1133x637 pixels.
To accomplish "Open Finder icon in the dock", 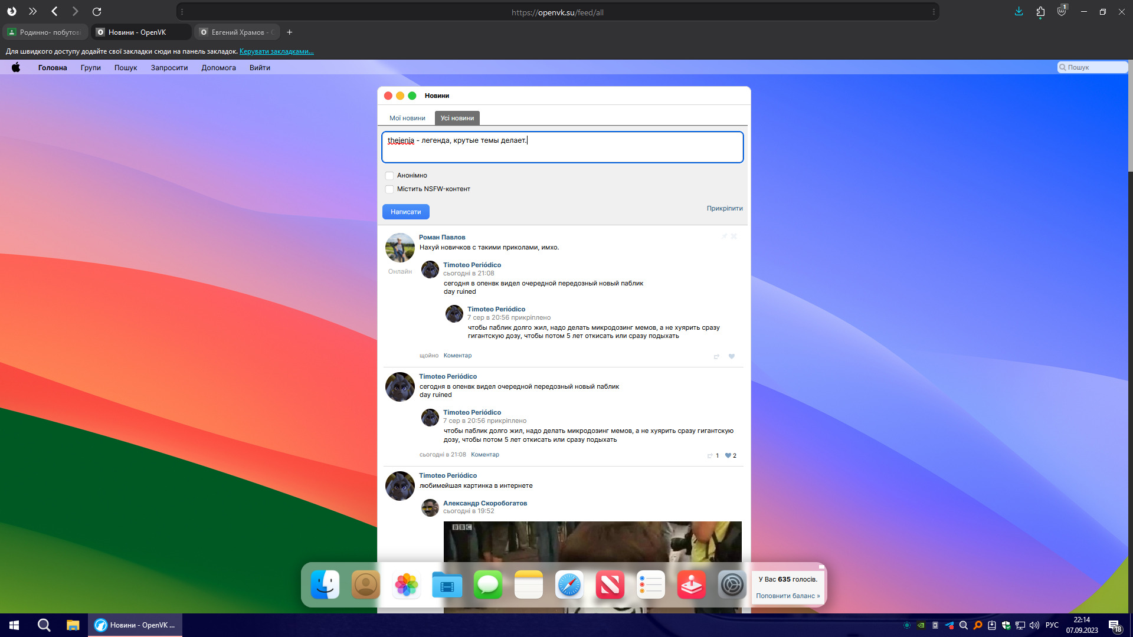I will [325, 585].
